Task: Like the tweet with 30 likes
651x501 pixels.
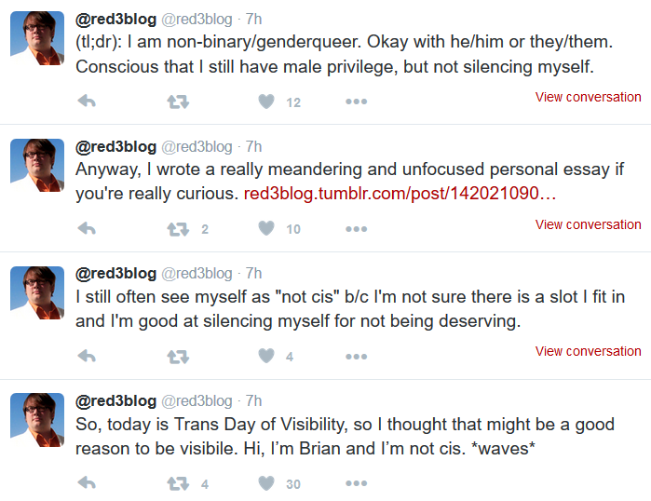Action: tap(266, 483)
